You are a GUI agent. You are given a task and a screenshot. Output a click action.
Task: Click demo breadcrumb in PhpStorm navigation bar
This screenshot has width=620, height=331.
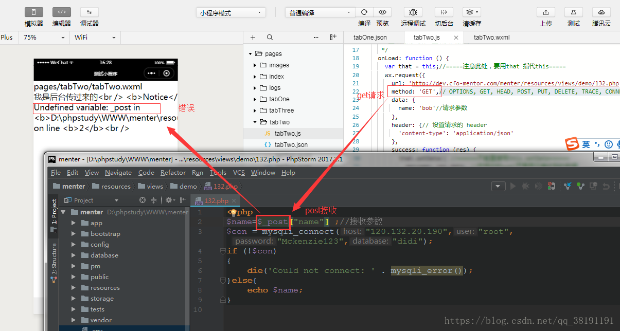tap(184, 186)
